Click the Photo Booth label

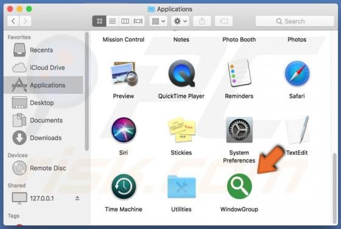click(x=239, y=40)
